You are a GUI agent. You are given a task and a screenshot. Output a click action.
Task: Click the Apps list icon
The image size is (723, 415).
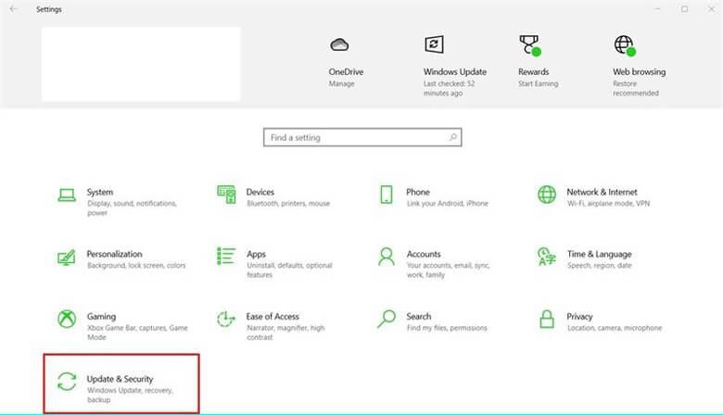226,256
